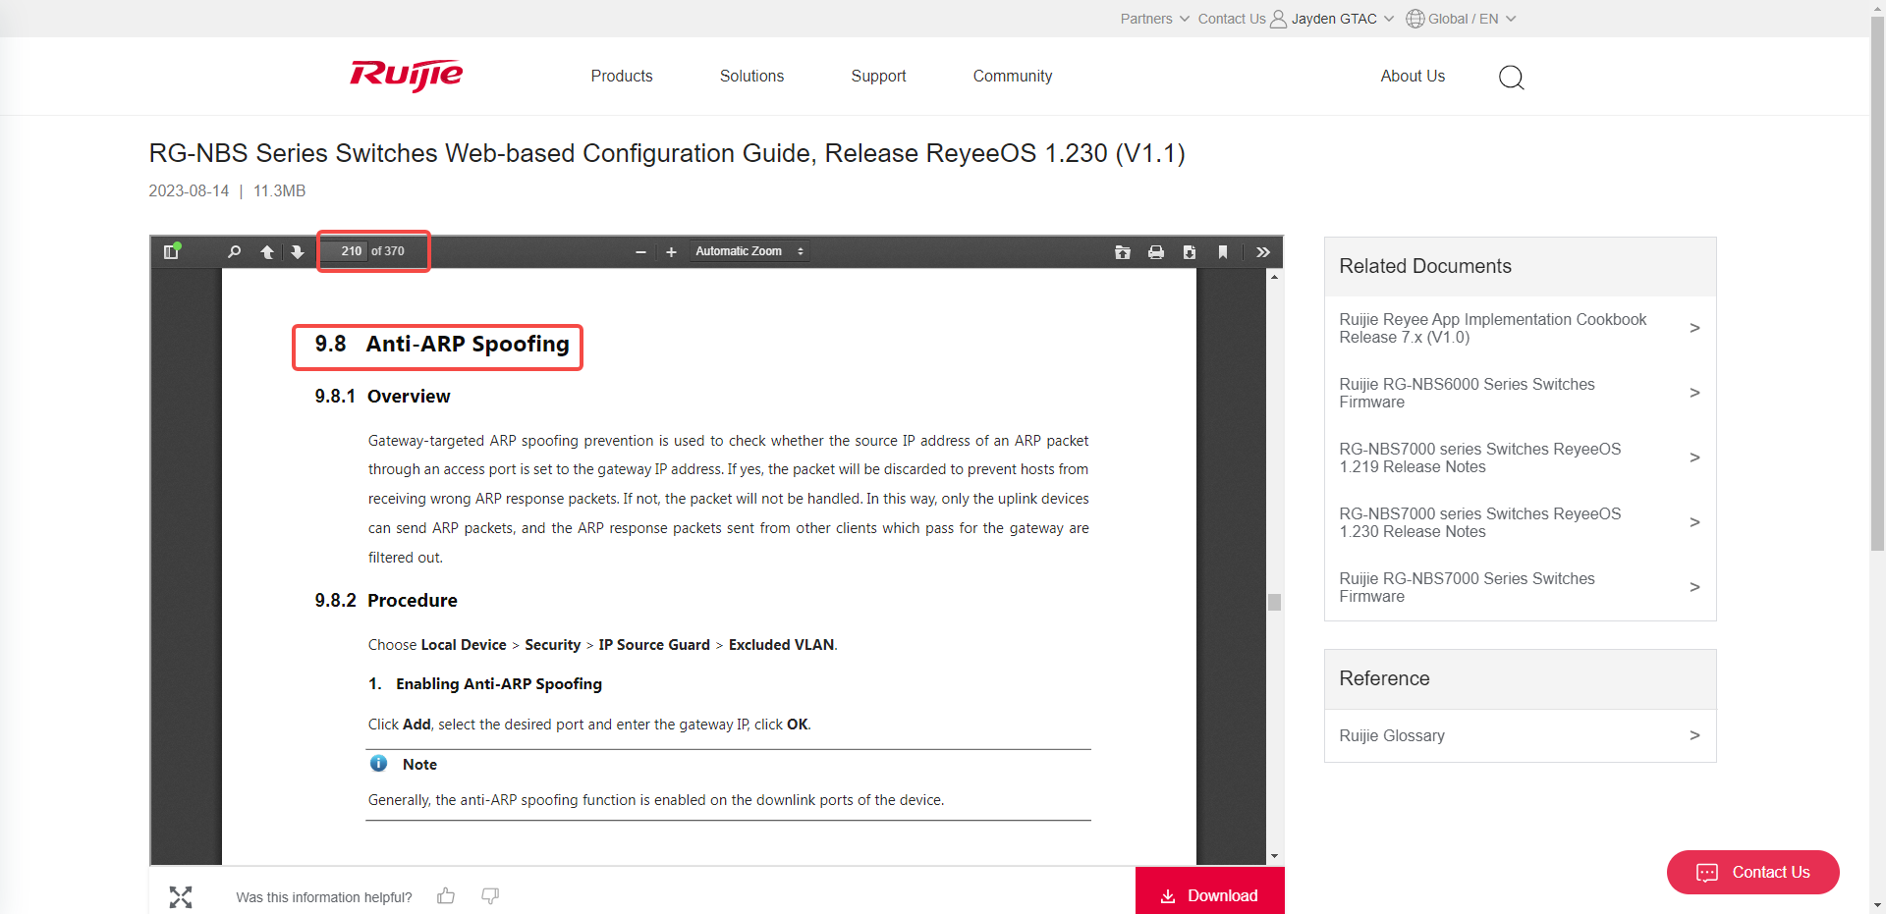Click the Contact Us top link
This screenshot has height=914, width=1886.
point(1232,19)
